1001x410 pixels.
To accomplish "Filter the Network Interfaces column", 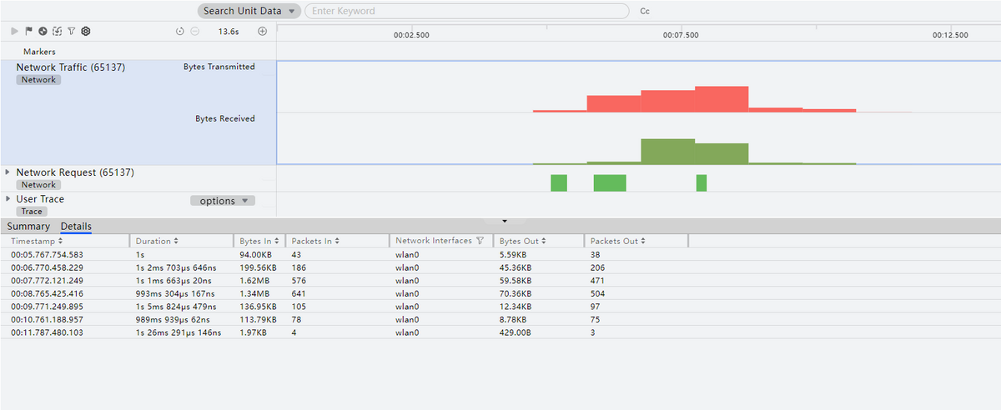I will tap(480, 241).
